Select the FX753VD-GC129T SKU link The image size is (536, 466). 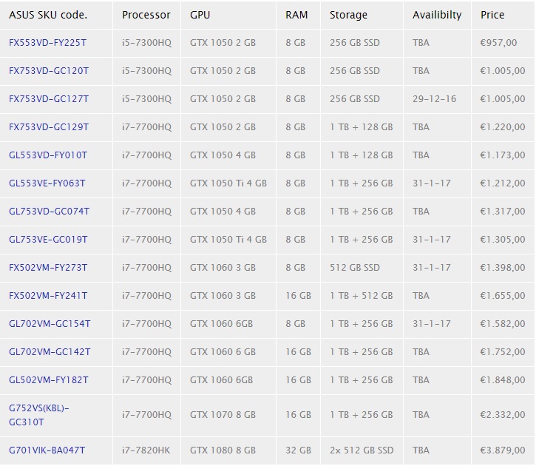[x=49, y=127]
